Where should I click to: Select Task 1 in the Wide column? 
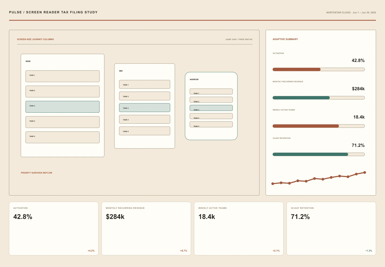63,76
